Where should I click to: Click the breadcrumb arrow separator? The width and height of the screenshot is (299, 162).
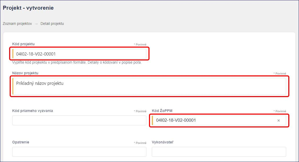[x=36, y=24]
